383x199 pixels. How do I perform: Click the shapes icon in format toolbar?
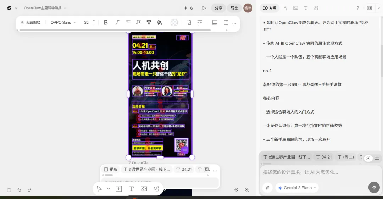point(189,22)
